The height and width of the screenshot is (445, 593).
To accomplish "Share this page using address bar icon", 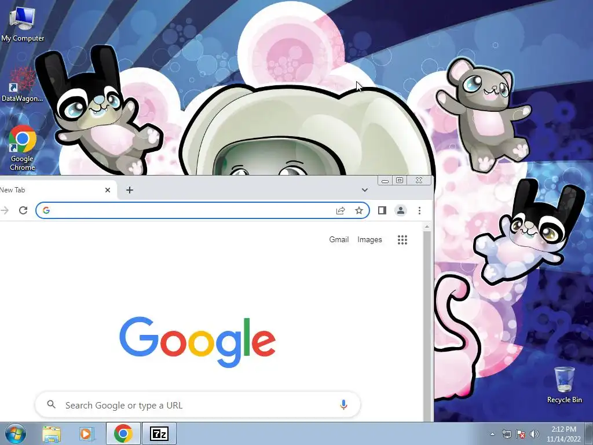I will 341,210.
